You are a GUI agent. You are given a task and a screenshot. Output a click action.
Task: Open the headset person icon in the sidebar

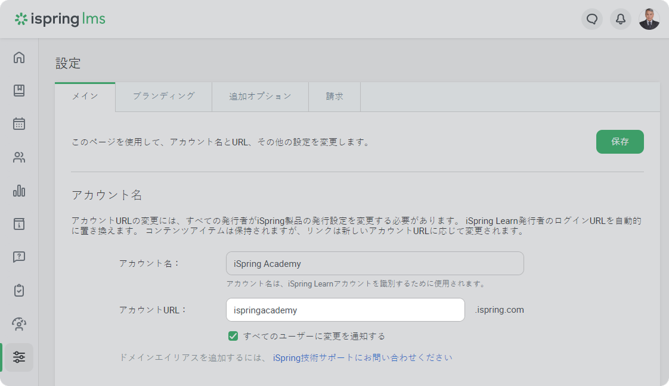tap(19, 324)
